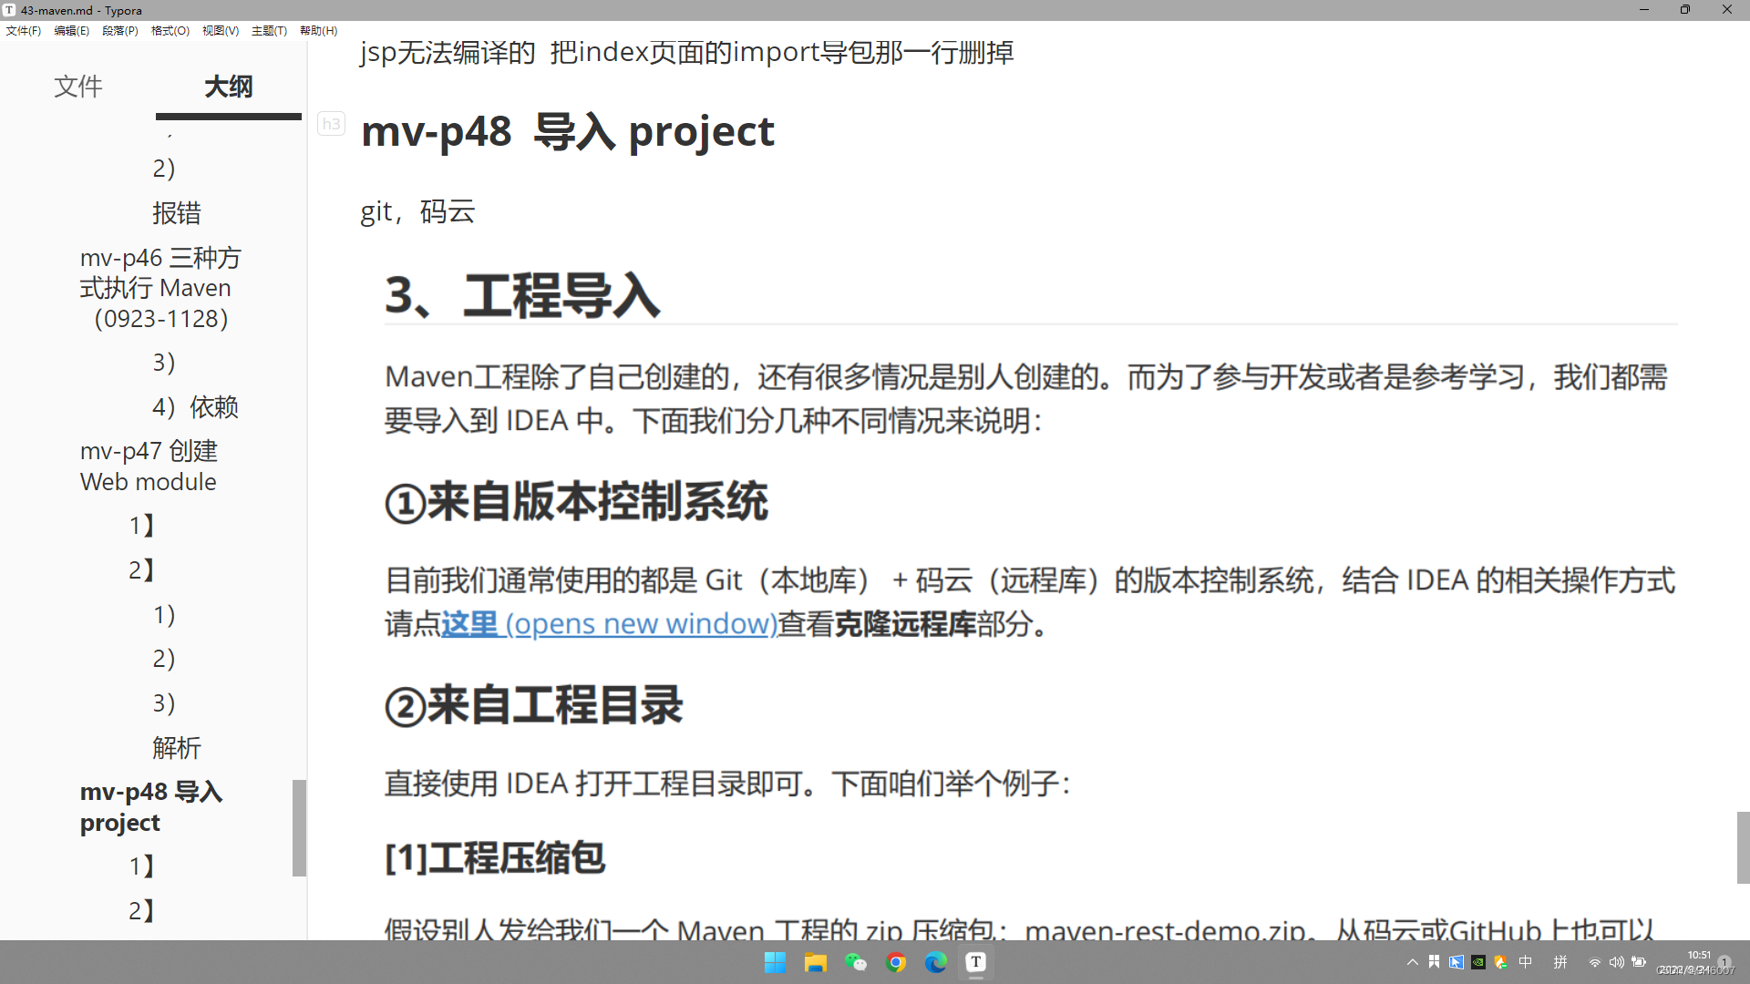
Task: Open Microsoft Edge from the taskbar
Action: click(x=935, y=962)
